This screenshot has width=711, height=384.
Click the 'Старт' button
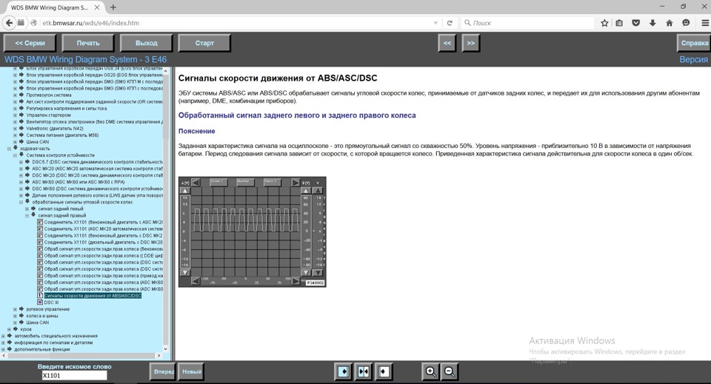[204, 43]
